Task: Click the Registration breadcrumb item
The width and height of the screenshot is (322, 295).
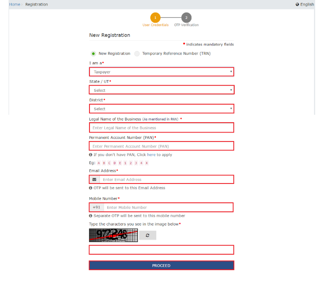Action: [x=36, y=4]
